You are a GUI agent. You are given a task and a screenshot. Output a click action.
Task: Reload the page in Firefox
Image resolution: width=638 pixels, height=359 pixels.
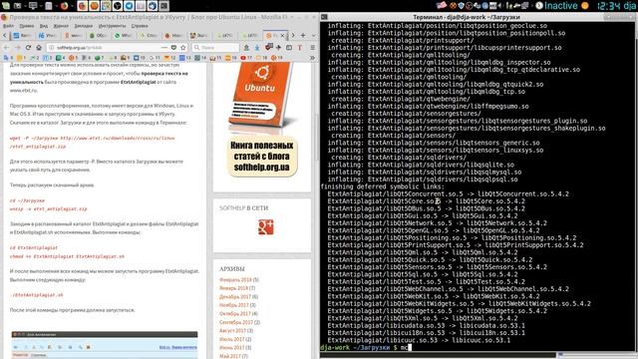pyautogui.click(x=28, y=48)
